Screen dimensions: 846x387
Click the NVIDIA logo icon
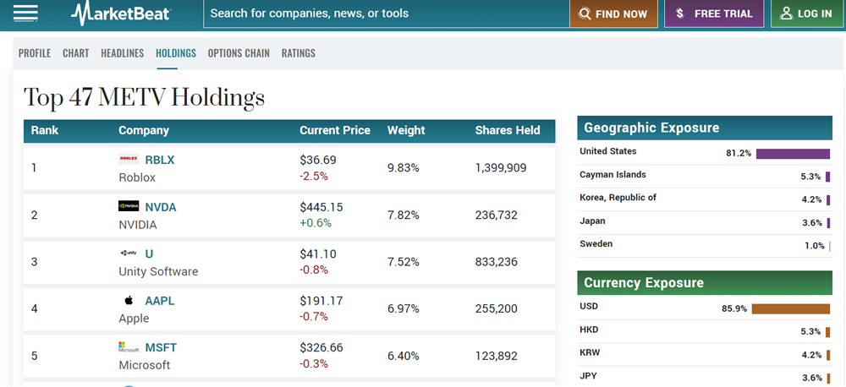point(129,206)
